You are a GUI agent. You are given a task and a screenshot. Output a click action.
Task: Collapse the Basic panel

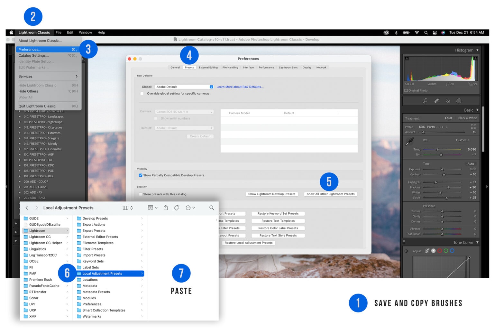click(477, 110)
